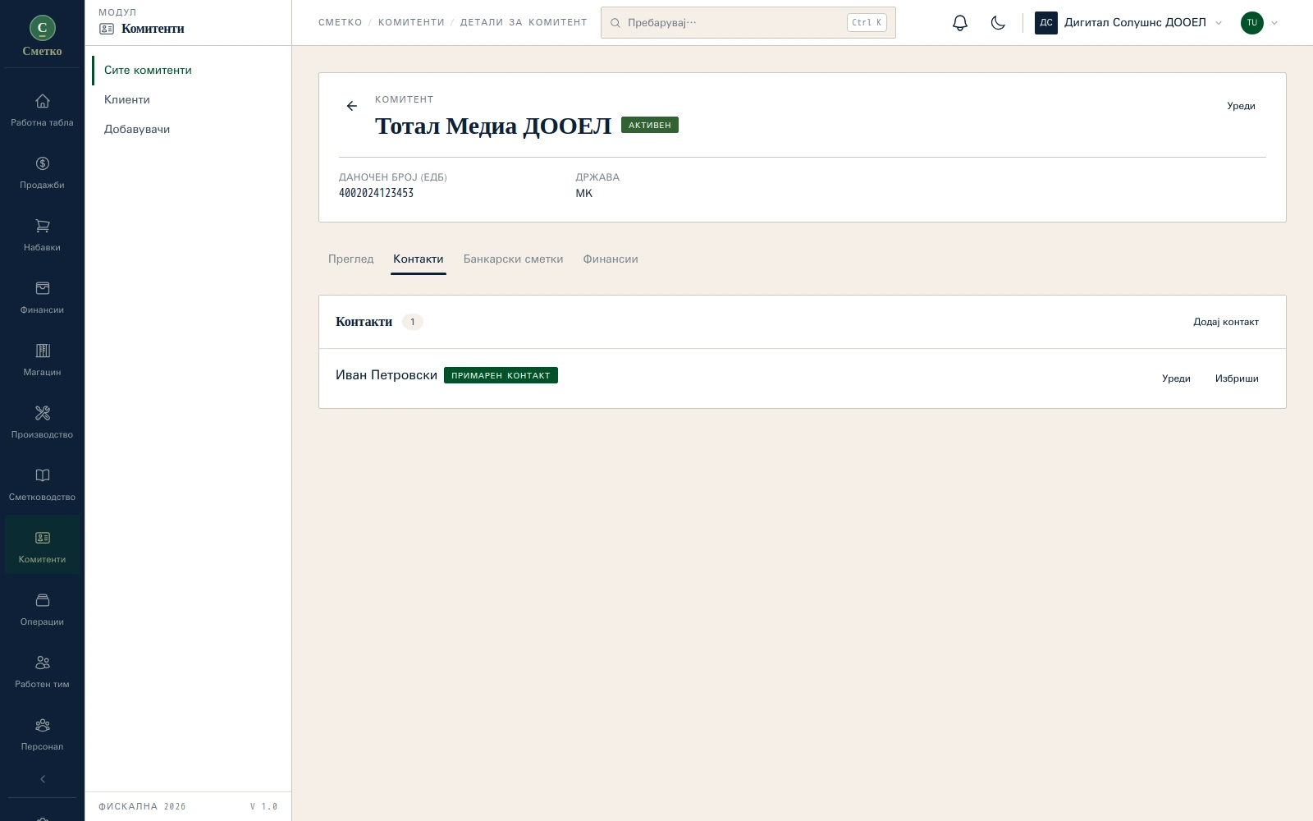Viewport: 1313px width, 821px height.
Task: Open Операции sidebar icon
Action: [x=42, y=600]
